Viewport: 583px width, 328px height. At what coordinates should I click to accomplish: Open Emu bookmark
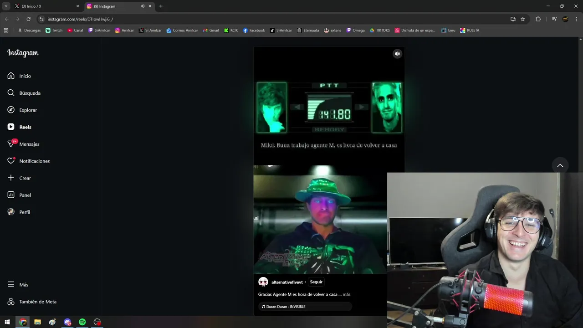[448, 31]
